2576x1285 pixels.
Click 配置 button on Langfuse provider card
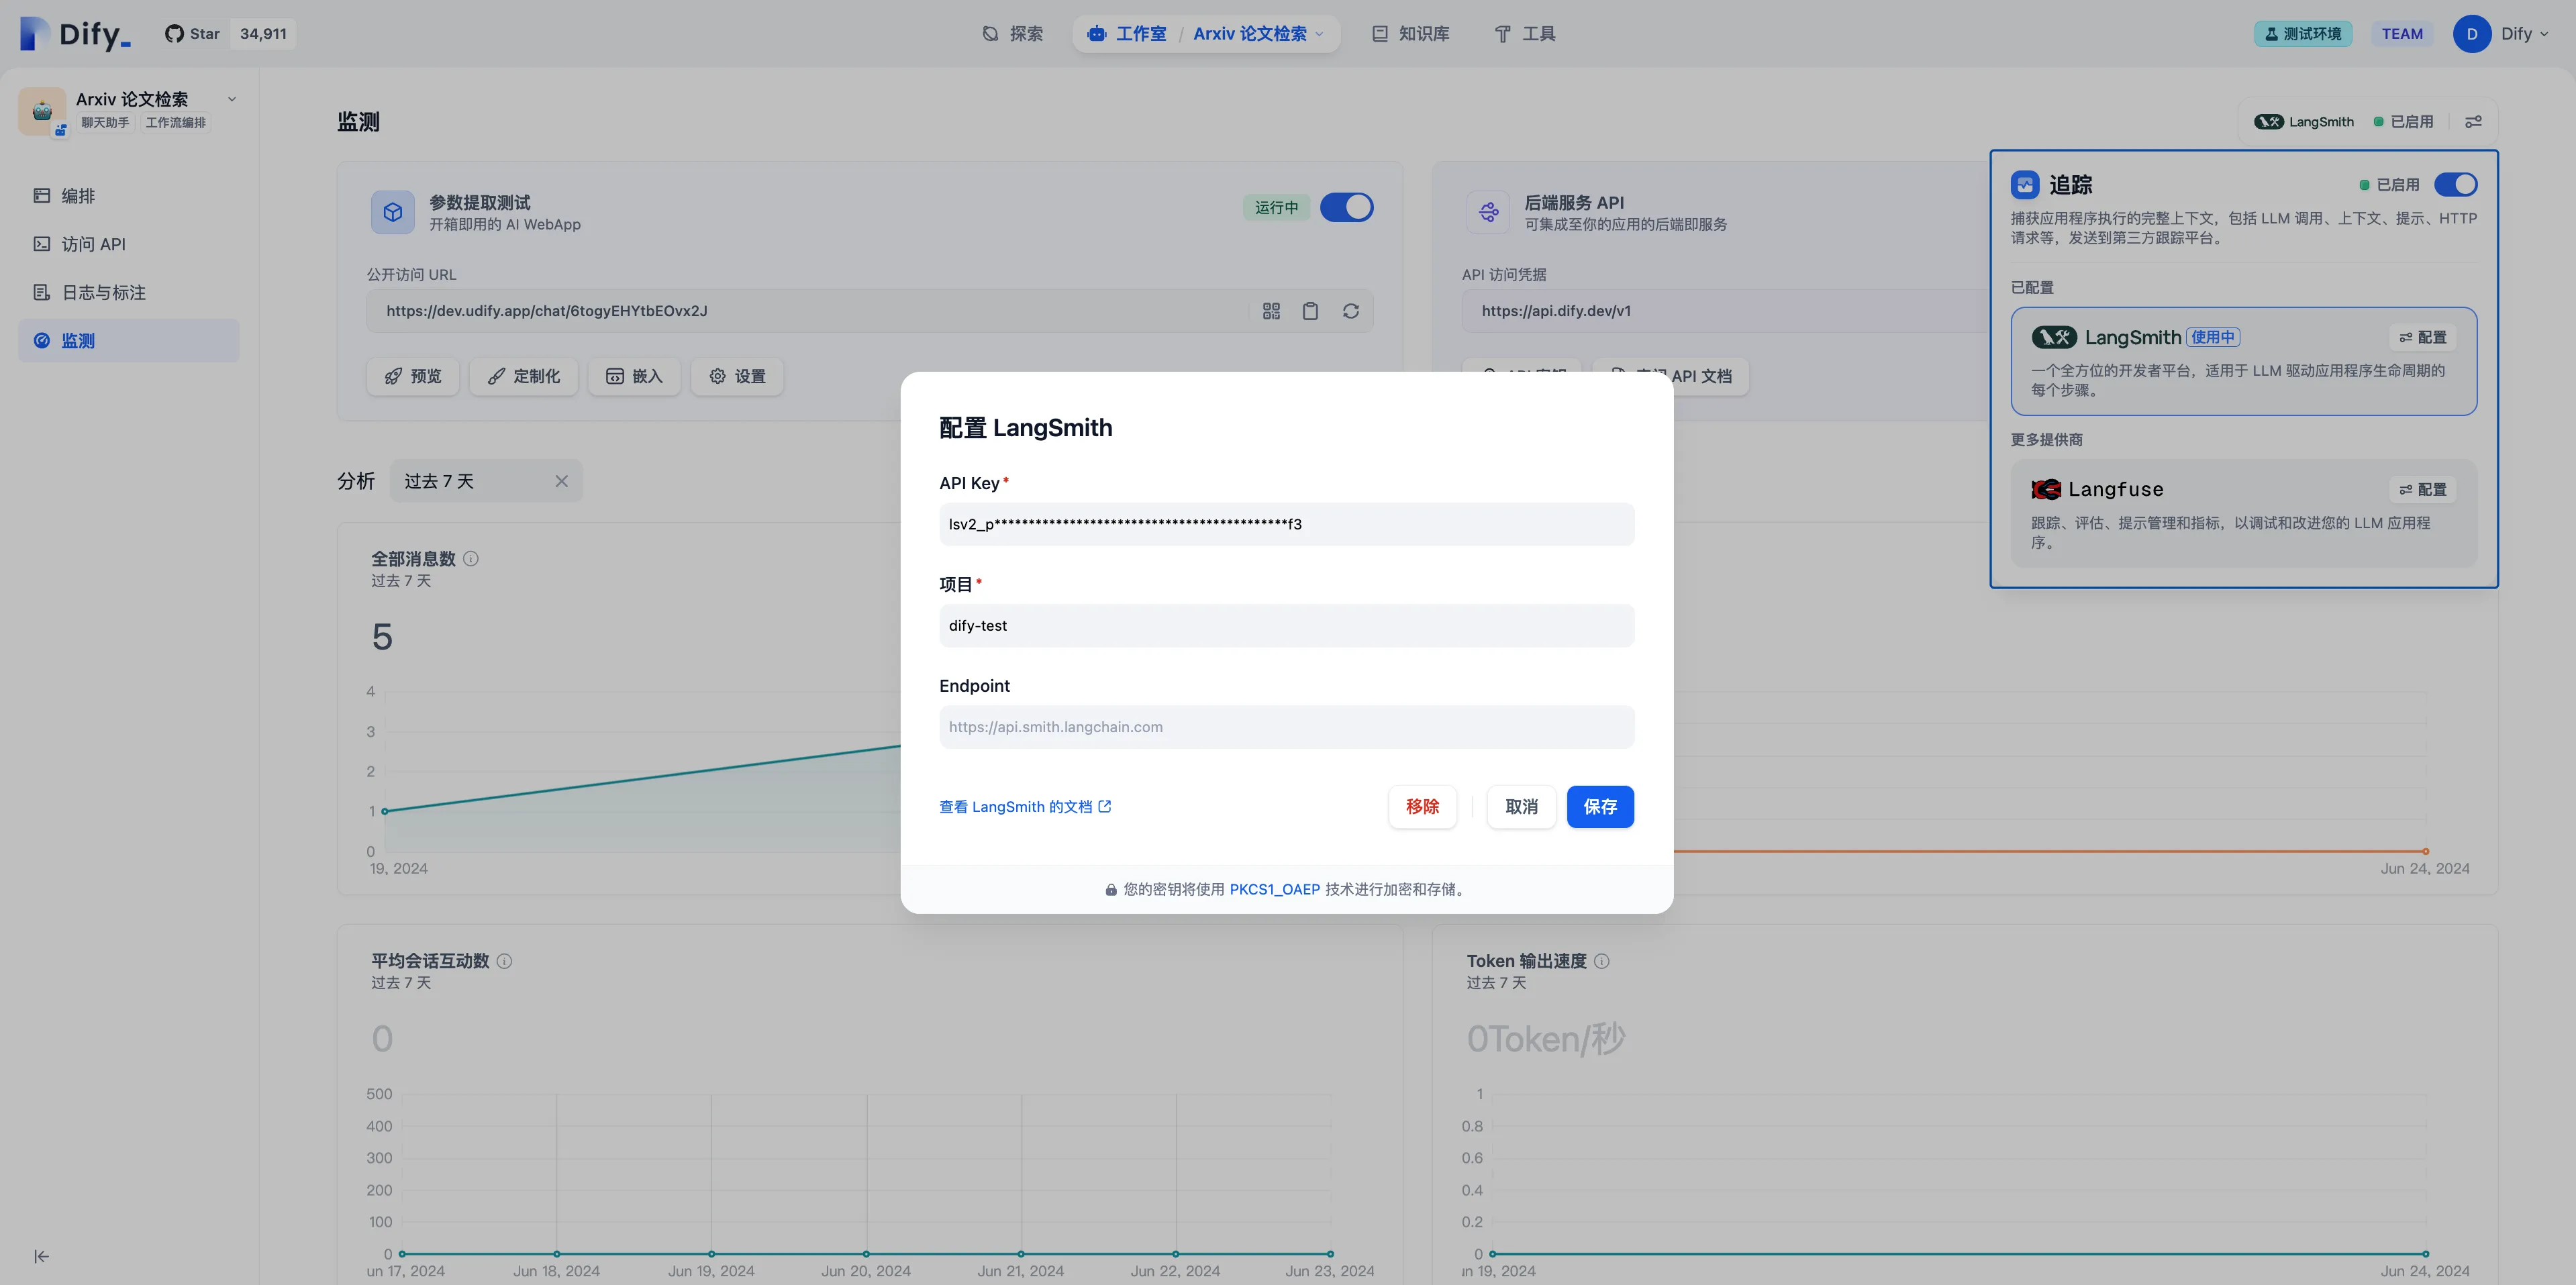click(x=2422, y=489)
